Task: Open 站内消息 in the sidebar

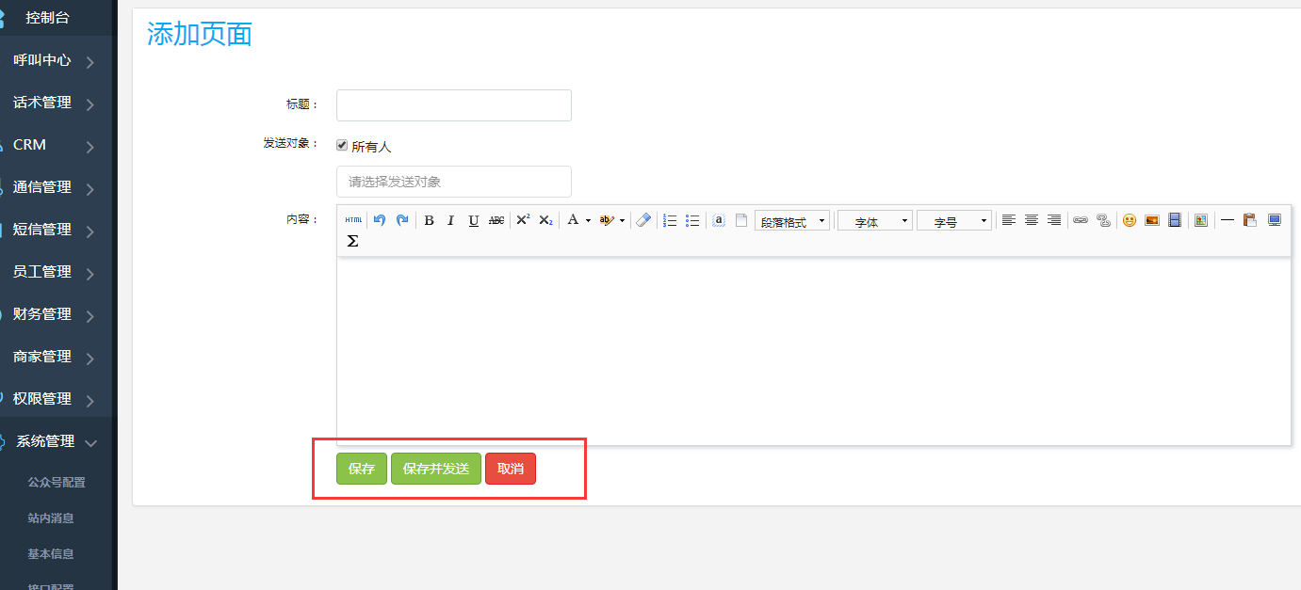Action: pos(51,518)
